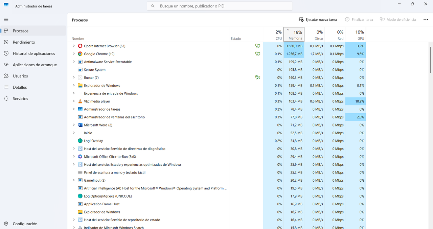Open the more options ellipsis menu
The width and height of the screenshot is (433, 229).
coord(426,20)
